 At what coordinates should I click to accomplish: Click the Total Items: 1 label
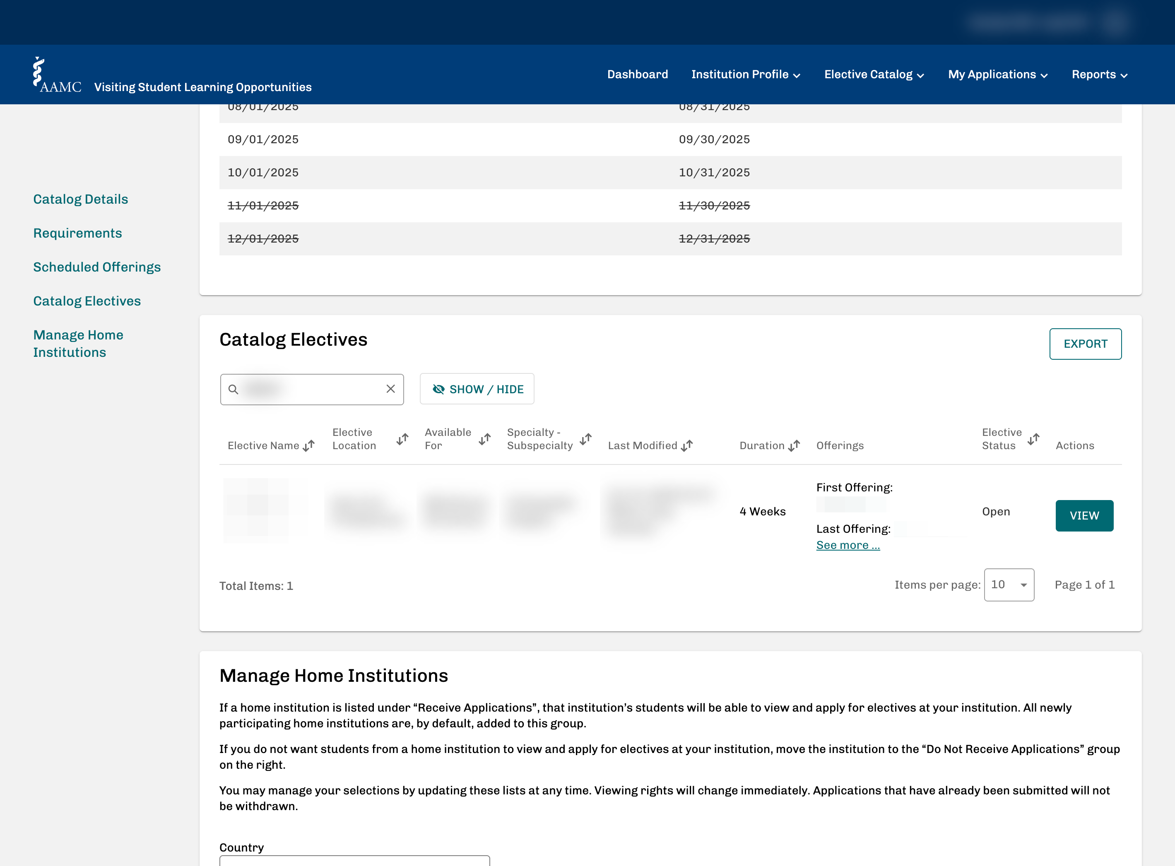click(x=256, y=586)
